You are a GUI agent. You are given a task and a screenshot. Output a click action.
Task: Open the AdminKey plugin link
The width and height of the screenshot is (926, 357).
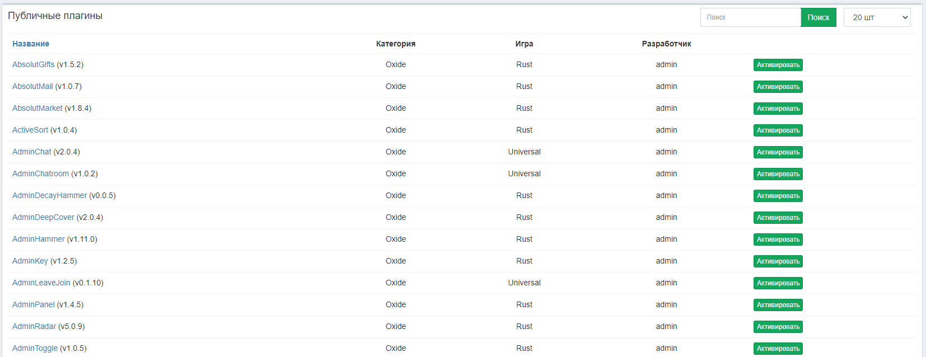click(x=30, y=261)
